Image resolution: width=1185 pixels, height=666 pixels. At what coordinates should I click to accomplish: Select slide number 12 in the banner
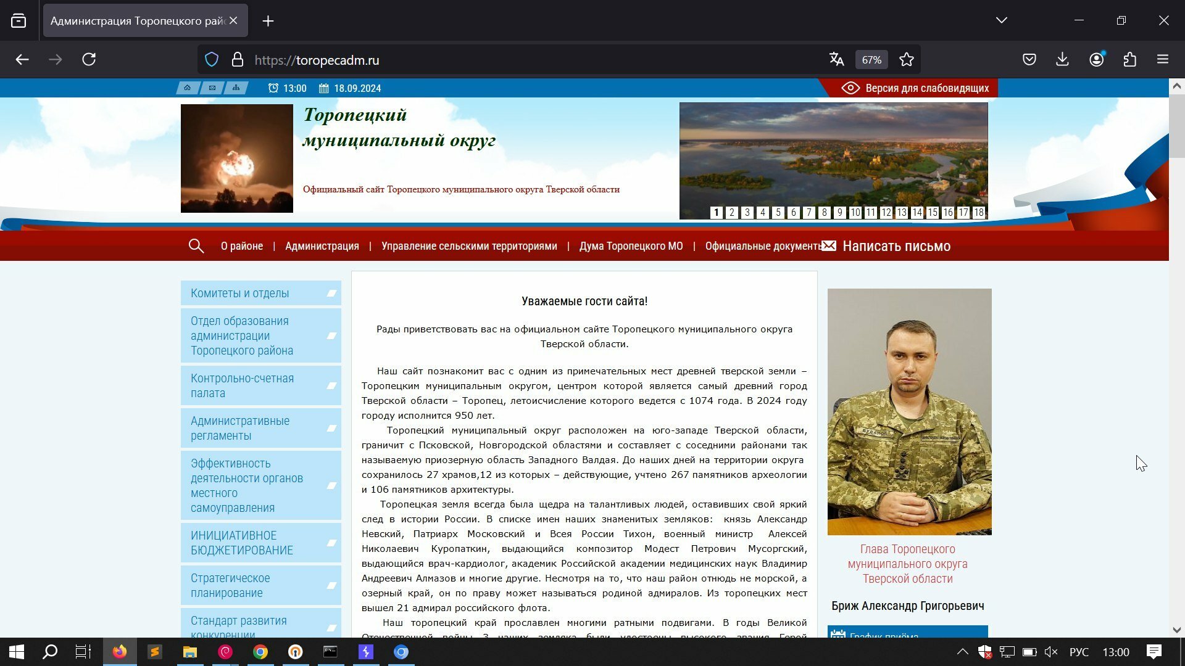(x=886, y=213)
